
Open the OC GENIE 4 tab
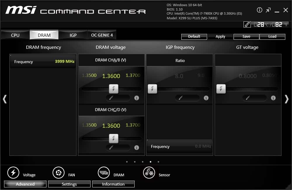102,35
